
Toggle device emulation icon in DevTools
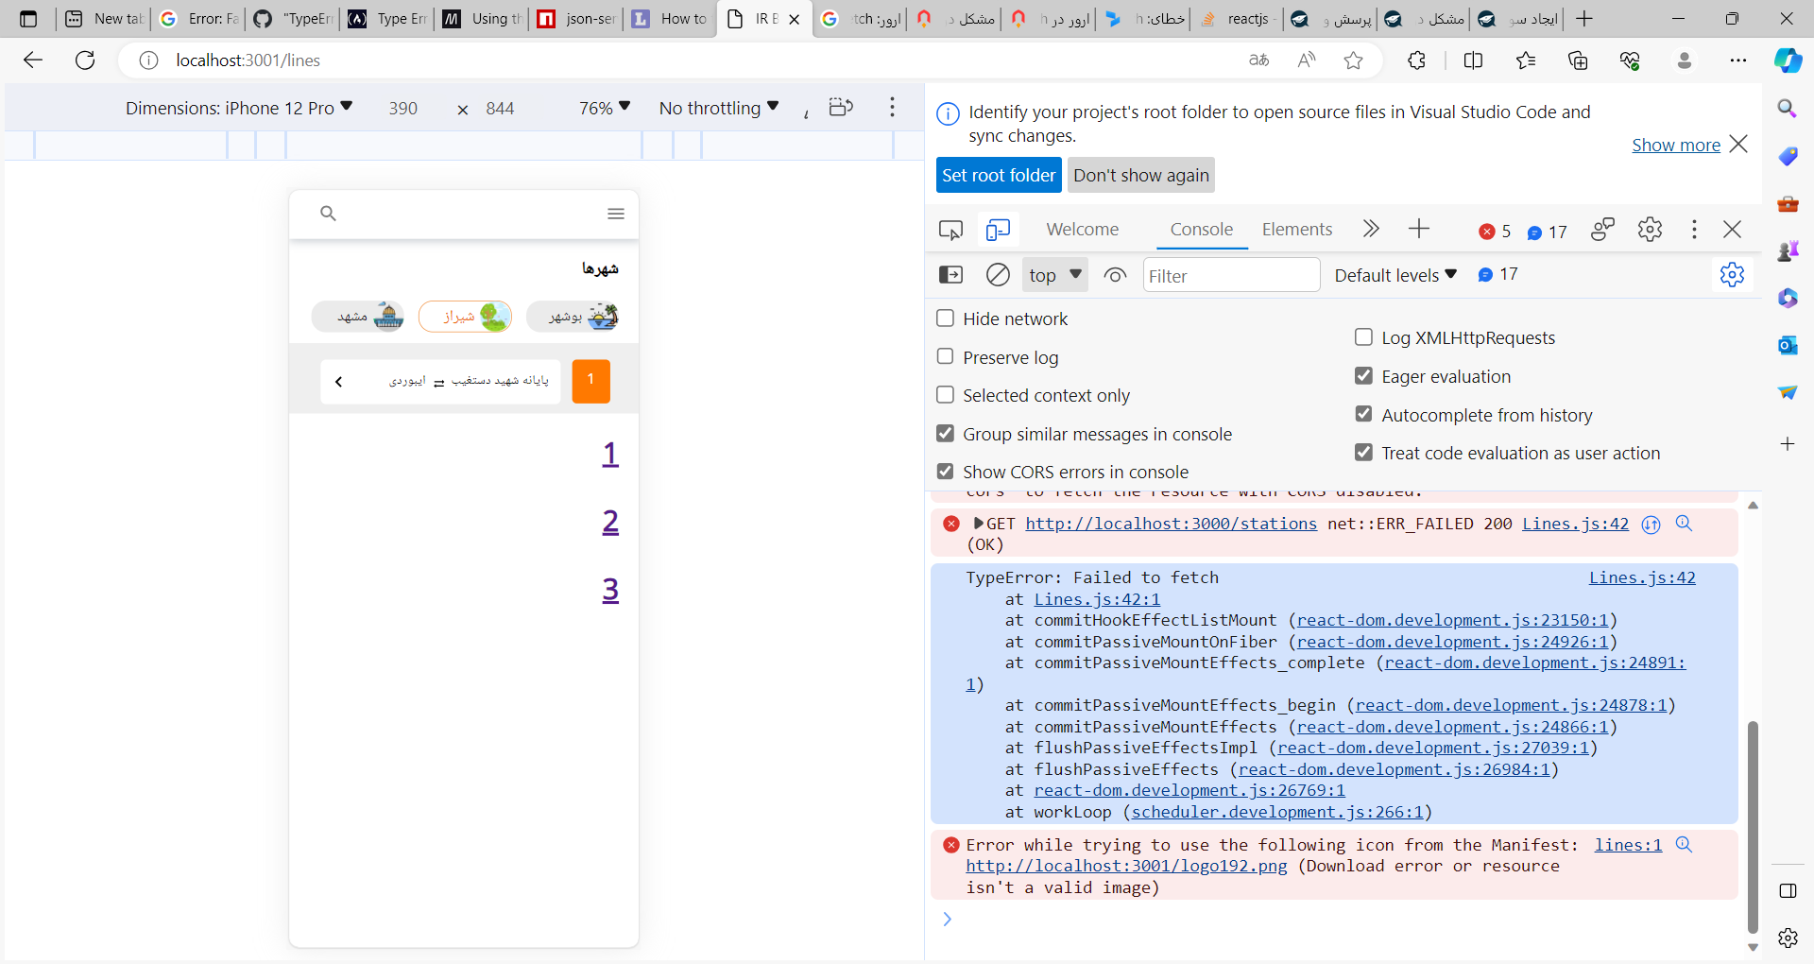[998, 230]
